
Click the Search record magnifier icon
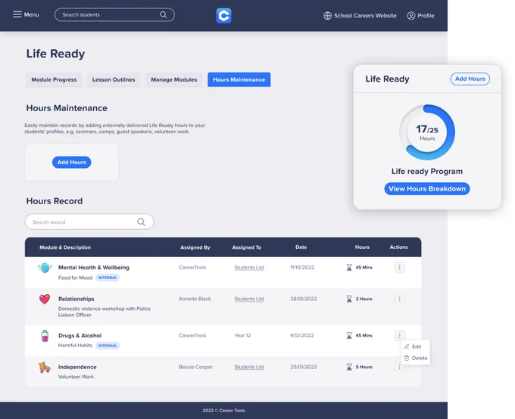141,222
